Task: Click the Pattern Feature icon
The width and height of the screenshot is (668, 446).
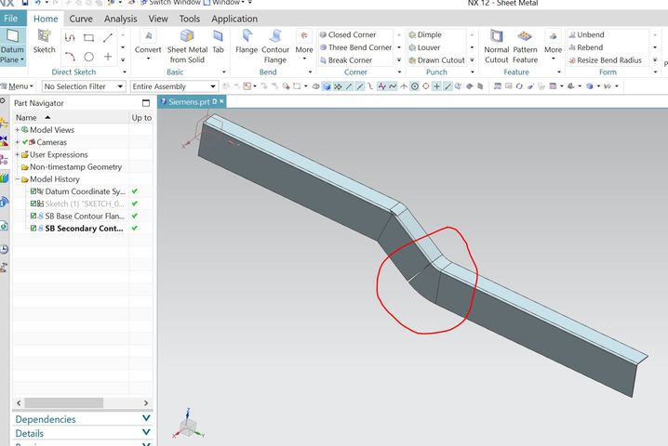Action: pyautogui.click(x=525, y=41)
